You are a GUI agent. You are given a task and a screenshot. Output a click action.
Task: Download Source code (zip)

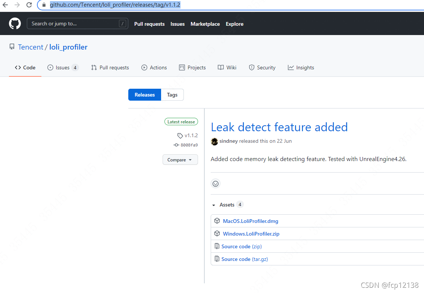pyautogui.click(x=242, y=246)
